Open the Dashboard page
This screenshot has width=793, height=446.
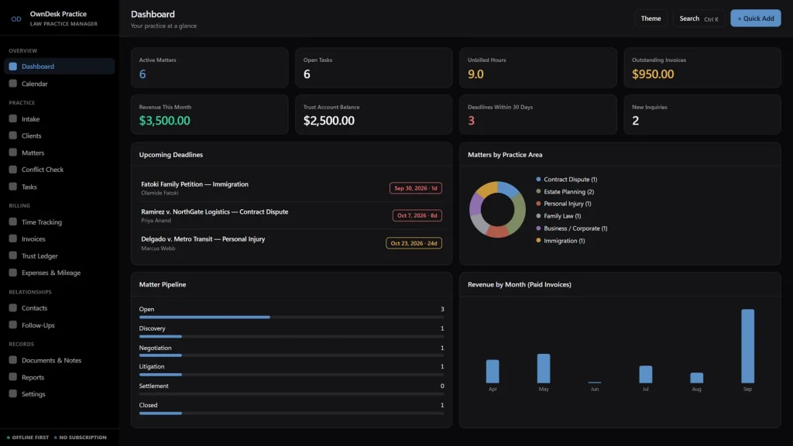pyautogui.click(x=59, y=67)
